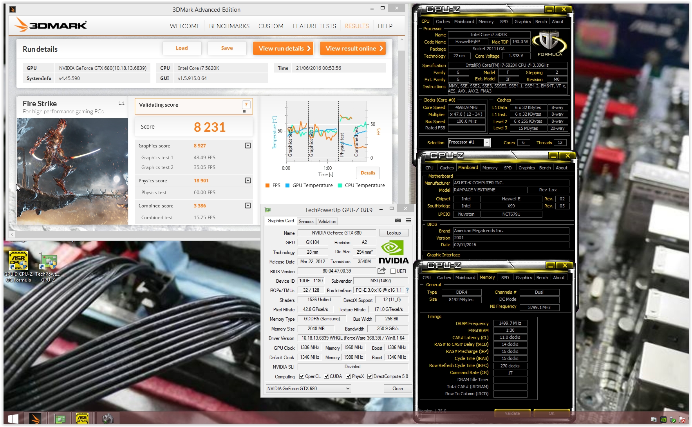Click the 3DMark title bar app icon
The width and height of the screenshot is (692, 427).
coord(13,9)
